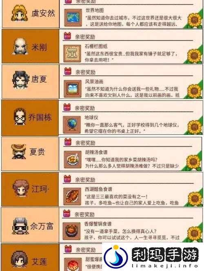The height and width of the screenshot is (271, 204).
Task: Click the 亲密奖励 heading in 夏贵's row
Action: (x=85, y=143)
